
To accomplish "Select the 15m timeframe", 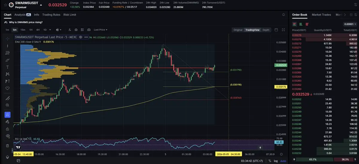I will 23,30.
